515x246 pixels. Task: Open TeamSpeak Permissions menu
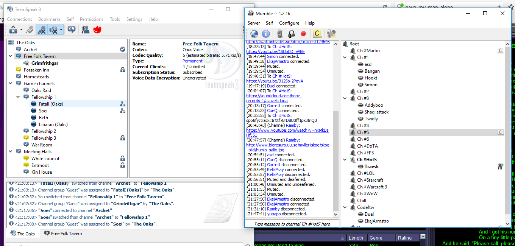[91, 19]
